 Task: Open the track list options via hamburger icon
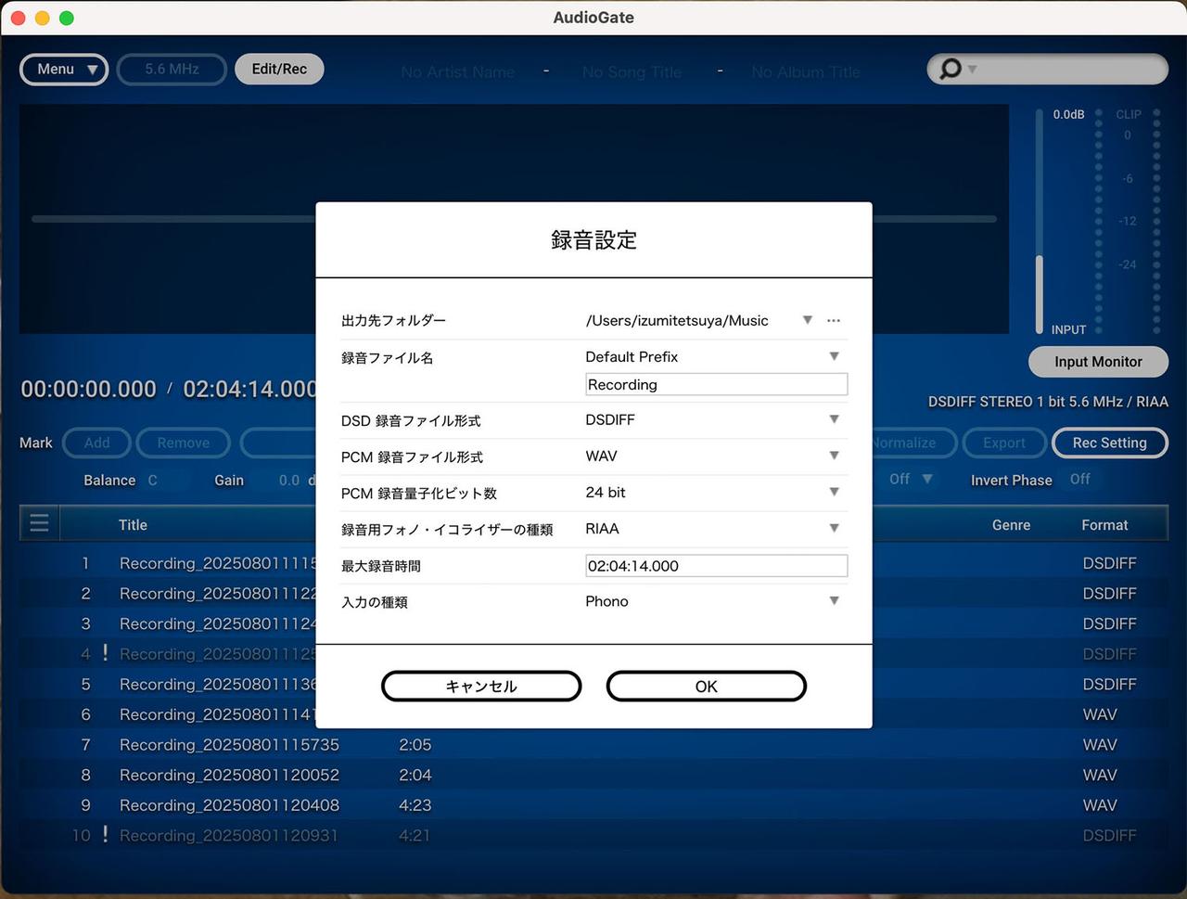pos(38,522)
